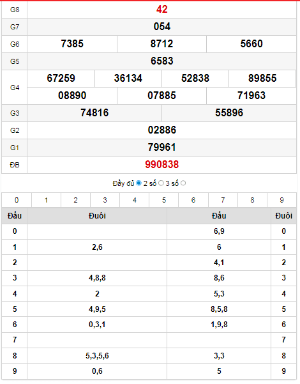Filter results by digit 4

pyautogui.click(x=134, y=200)
